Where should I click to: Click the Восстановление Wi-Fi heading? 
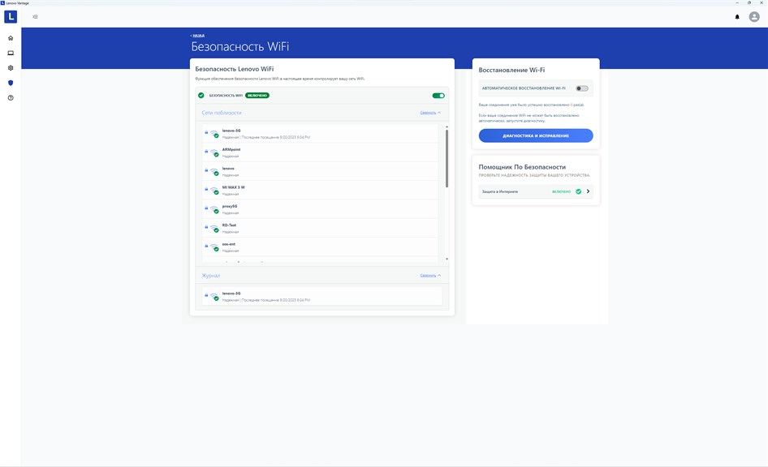tap(511, 70)
